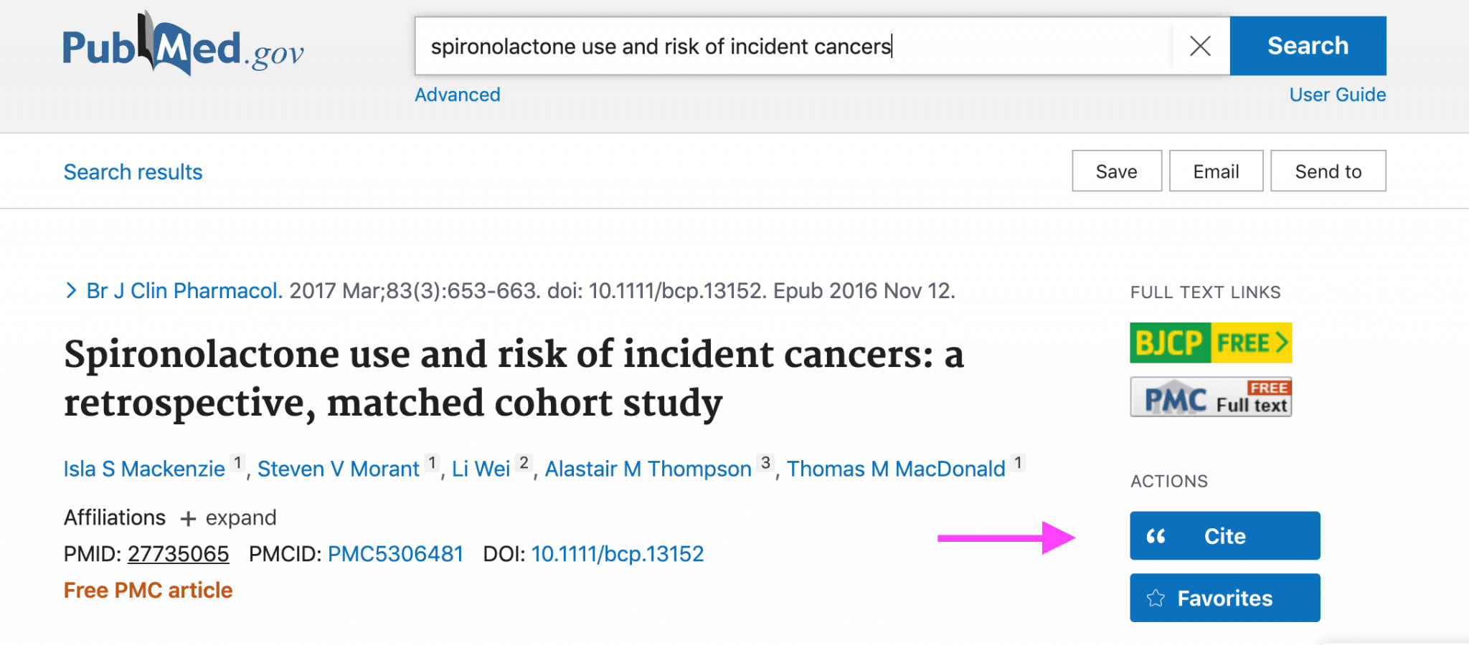This screenshot has height=645, width=1469.
Task: Click the PubMed.gov logo
Action: tap(184, 44)
